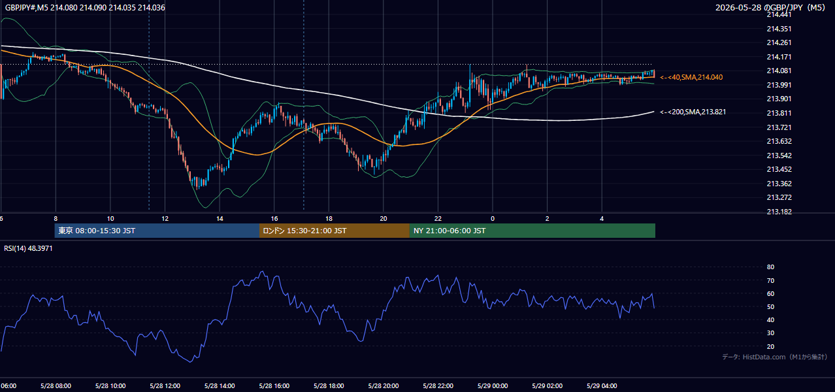Click RSI scale value 70
The width and height of the screenshot is (835, 392).
pyautogui.click(x=770, y=280)
